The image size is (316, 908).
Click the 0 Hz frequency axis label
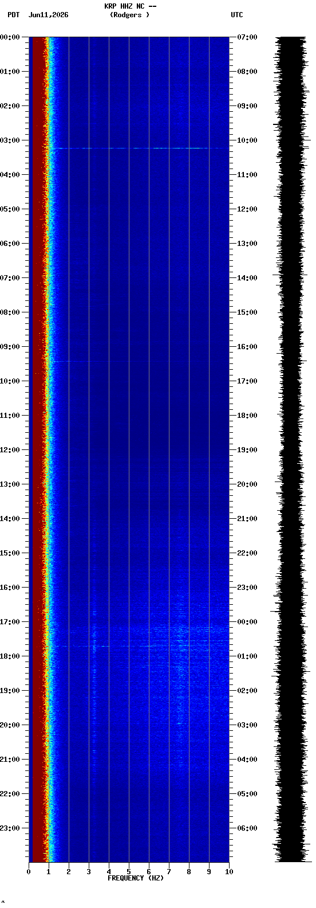click(29, 872)
